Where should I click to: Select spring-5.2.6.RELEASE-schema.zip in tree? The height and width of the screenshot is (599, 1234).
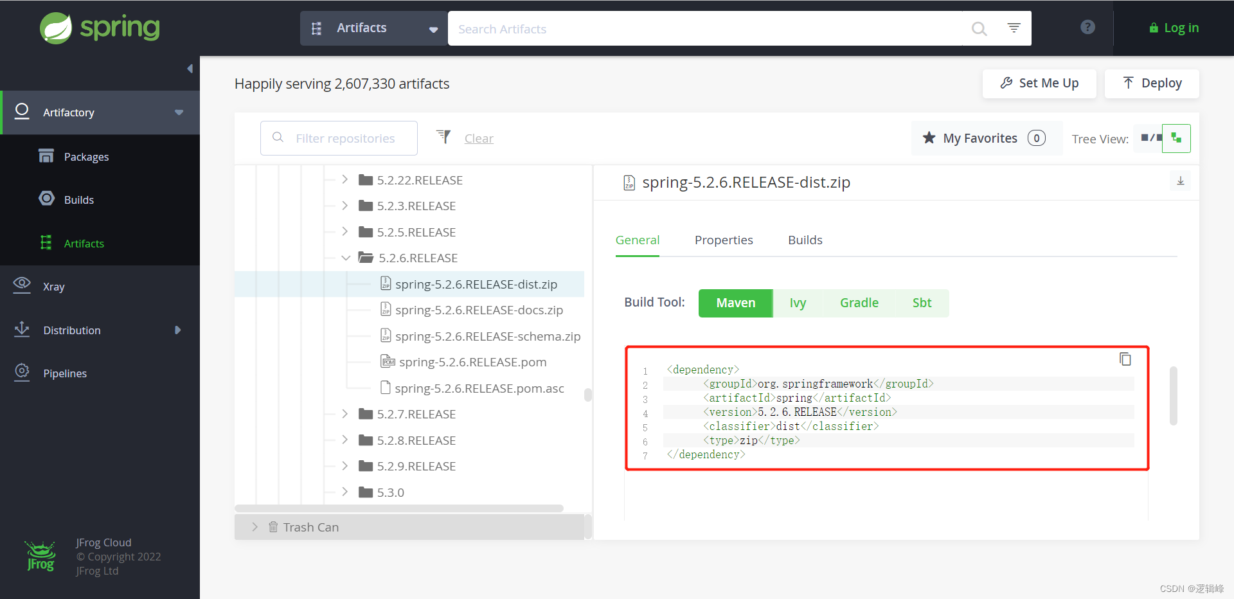488,336
